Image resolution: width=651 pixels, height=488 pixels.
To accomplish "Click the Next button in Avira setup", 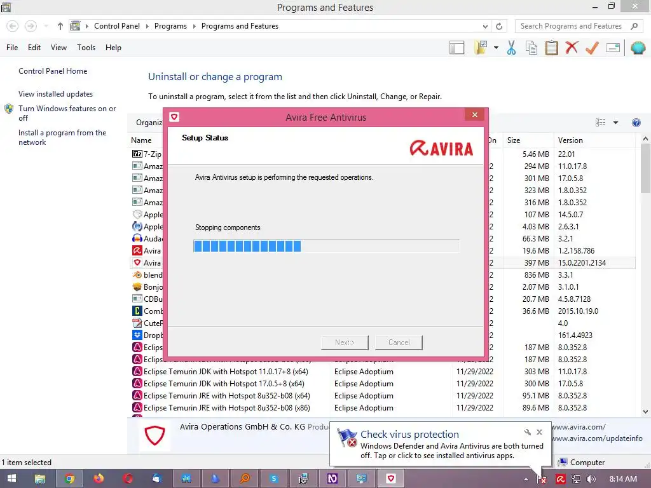I will [x=345, y=342].
